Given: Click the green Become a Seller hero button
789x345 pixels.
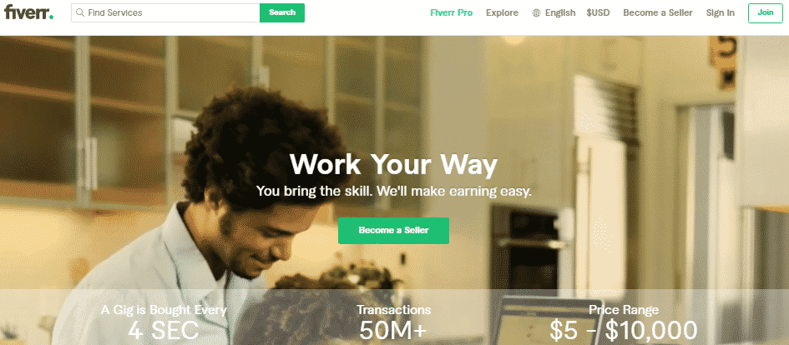Looking at the screenshot, I should click(393, 231).
